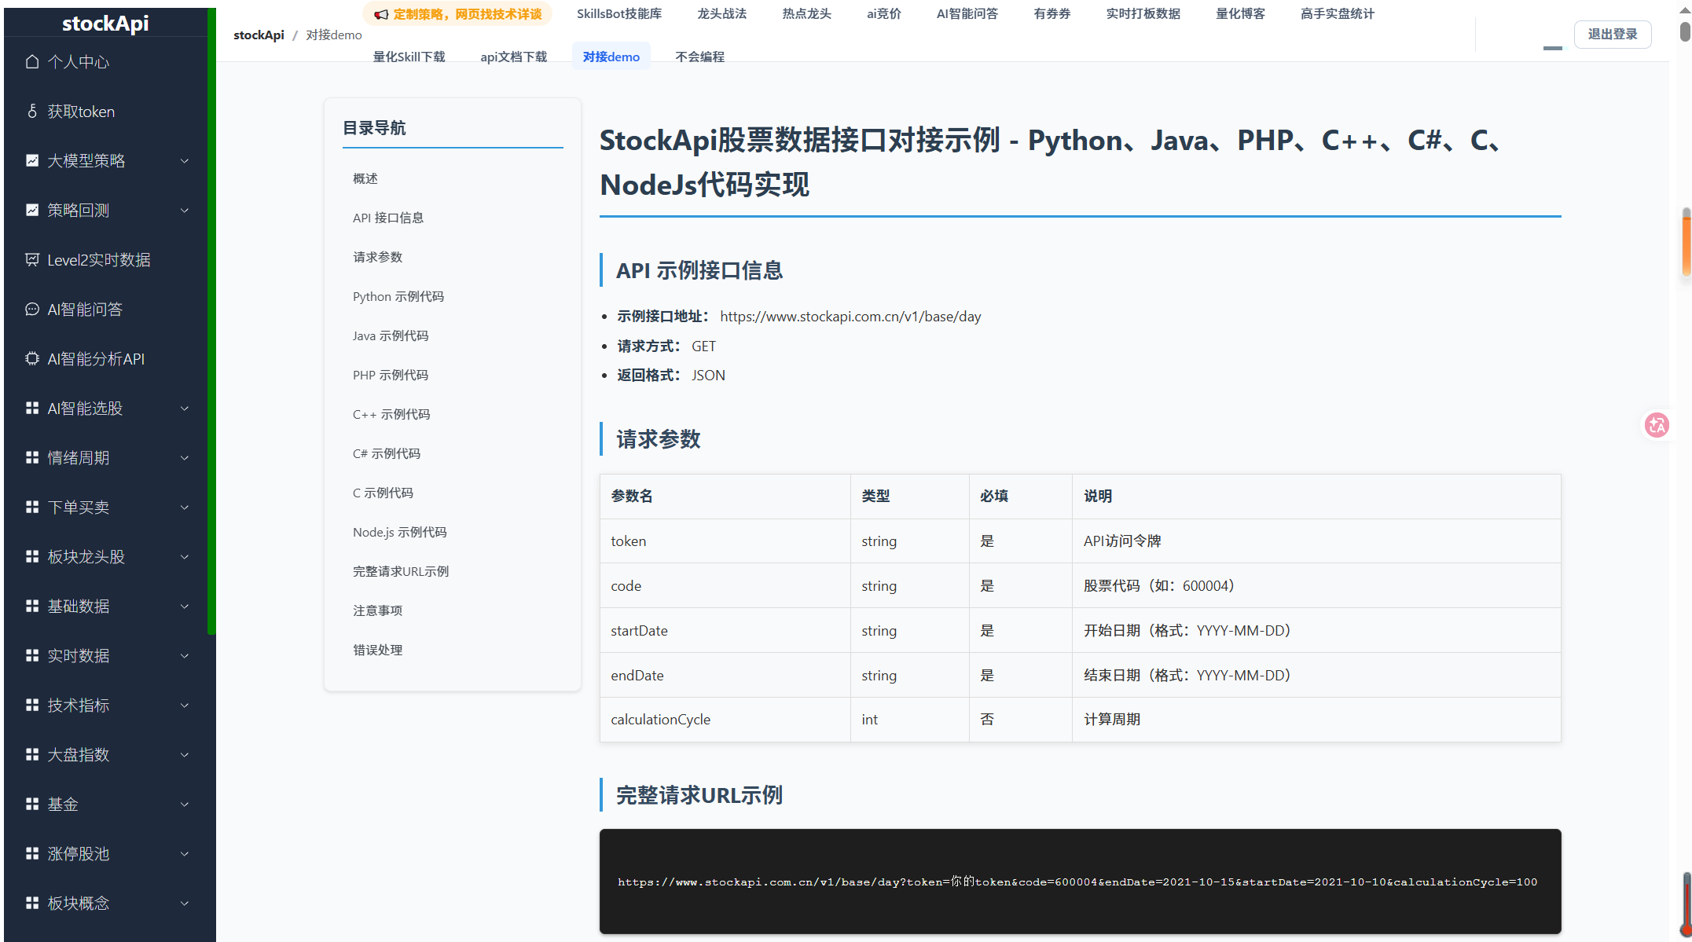Image resolution: width=1692 pixels, height=942 pixels.
Task: Click the example URL https://www.stockapi.com.cn/v1/base/day
Action: coord(850,317)
